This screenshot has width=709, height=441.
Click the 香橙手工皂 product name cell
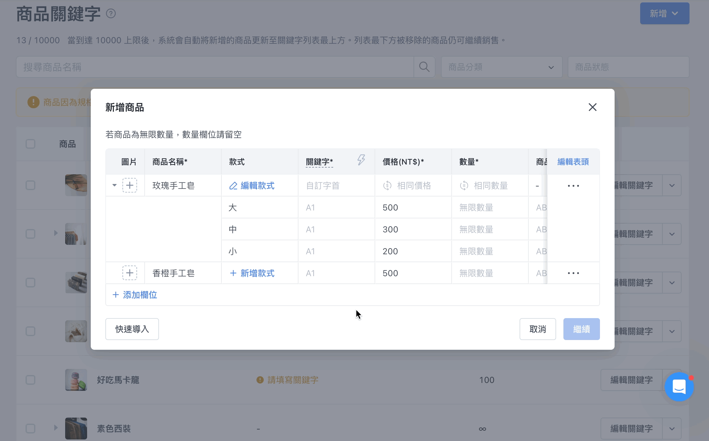pos(183,273)
